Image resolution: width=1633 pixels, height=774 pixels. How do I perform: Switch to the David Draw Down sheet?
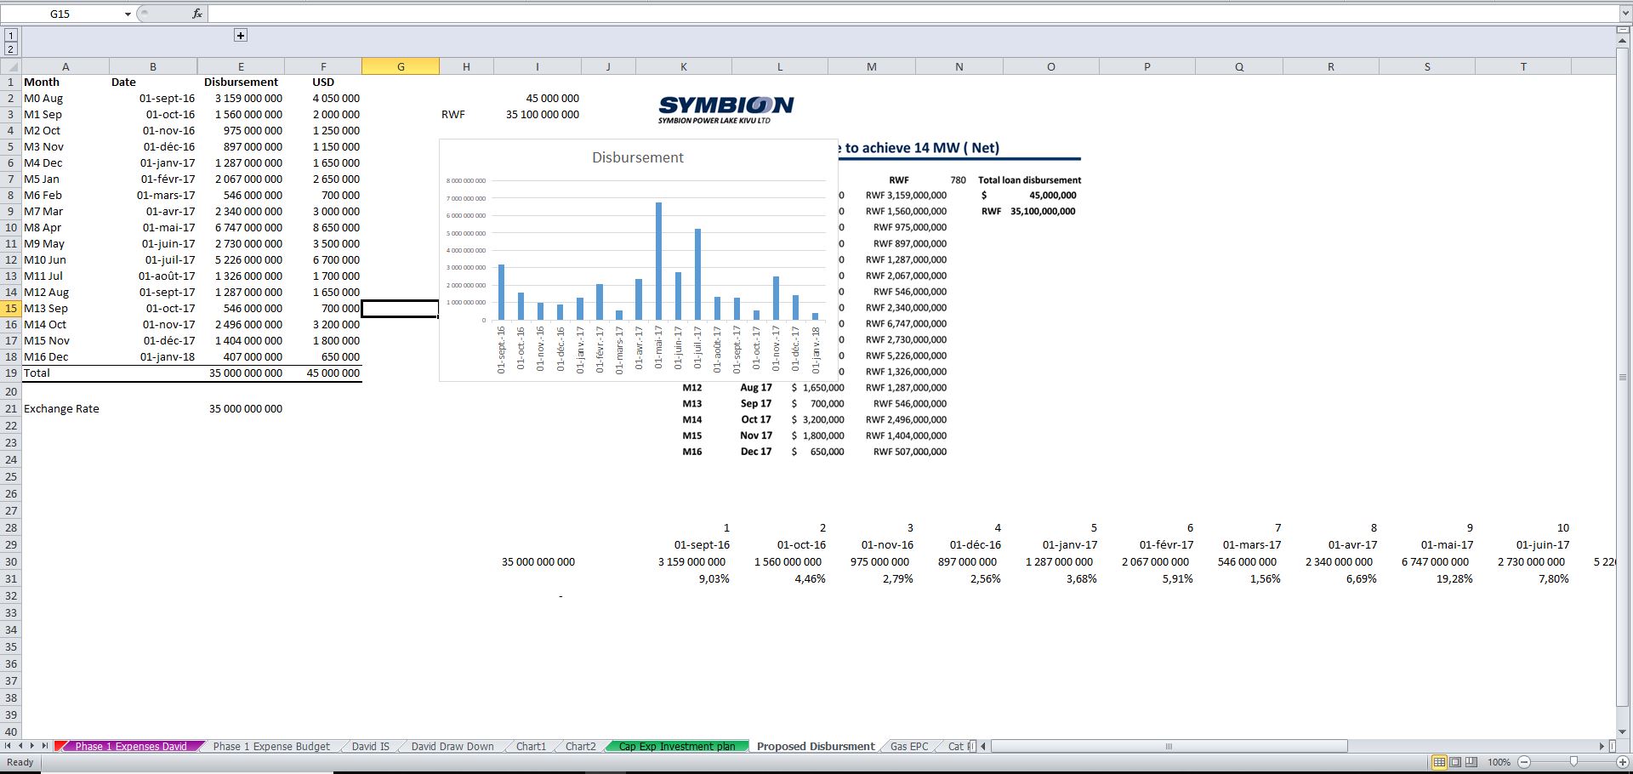tap(452, 747)
